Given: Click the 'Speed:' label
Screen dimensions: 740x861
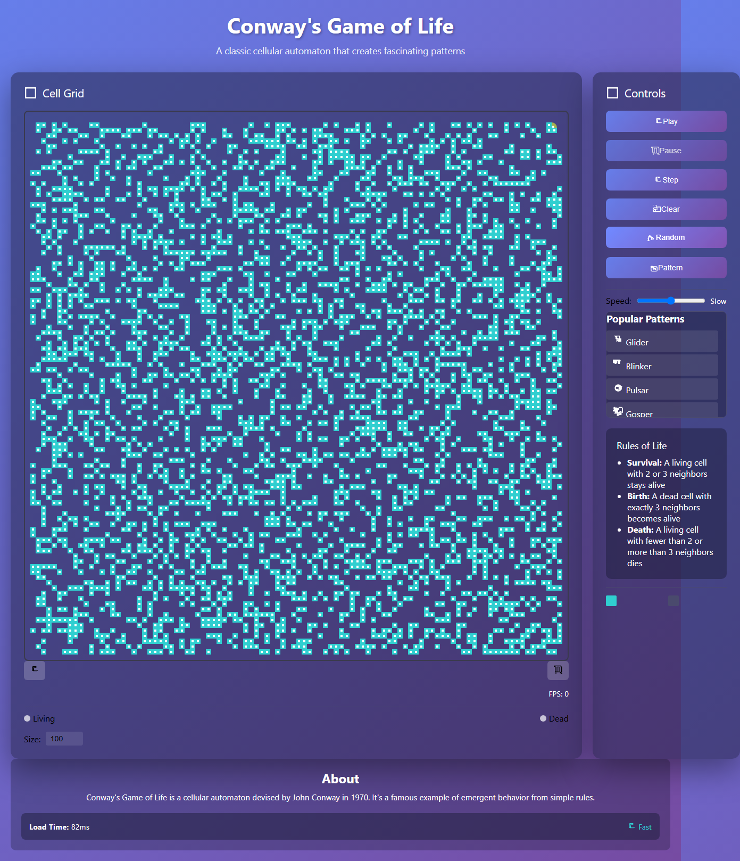Looking at the screenshot, I should pos(619,301).
